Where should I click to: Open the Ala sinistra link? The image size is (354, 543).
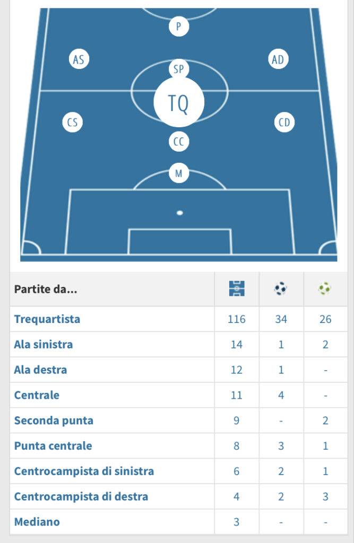44,345
